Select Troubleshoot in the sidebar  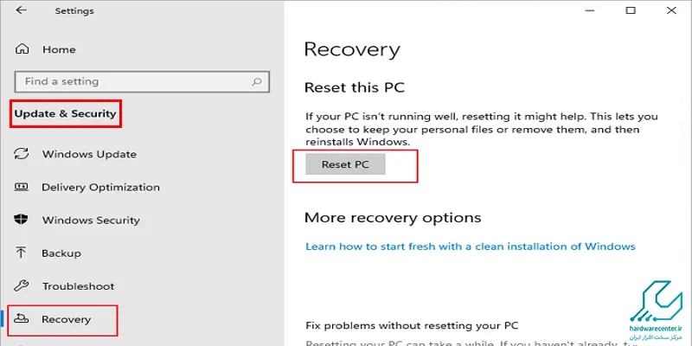coord(78,286)
